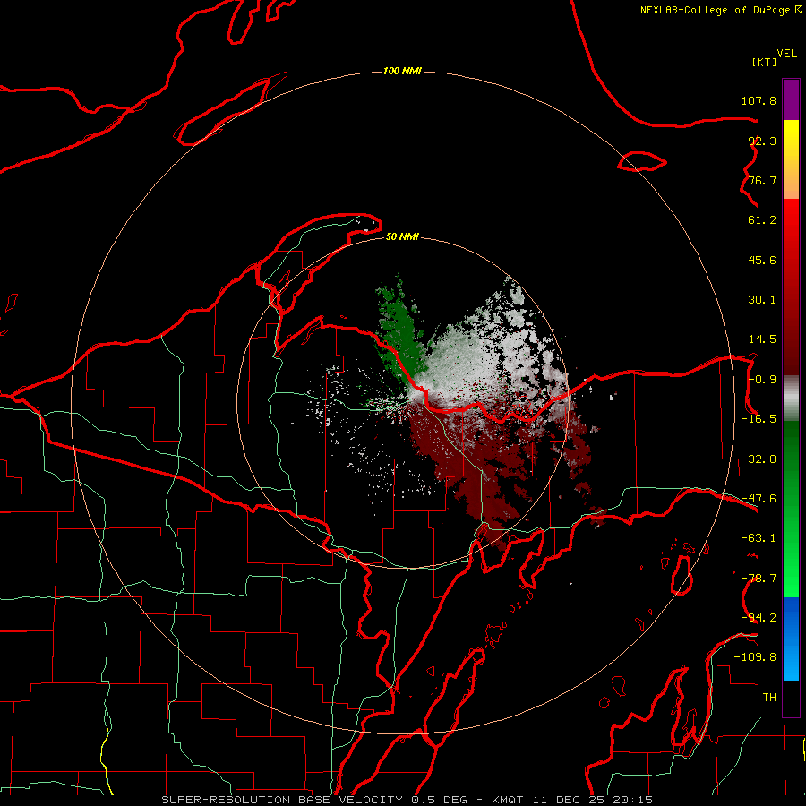
Task: Click the 76.7 legend value
Action: [x=762, y=180]
